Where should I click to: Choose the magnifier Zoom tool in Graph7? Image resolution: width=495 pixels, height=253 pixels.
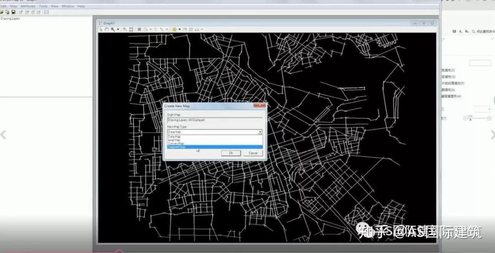tap(113, 29)
